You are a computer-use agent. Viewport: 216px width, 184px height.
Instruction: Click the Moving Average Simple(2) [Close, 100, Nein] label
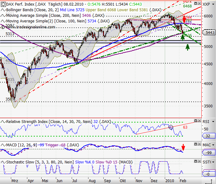point(46,21)
